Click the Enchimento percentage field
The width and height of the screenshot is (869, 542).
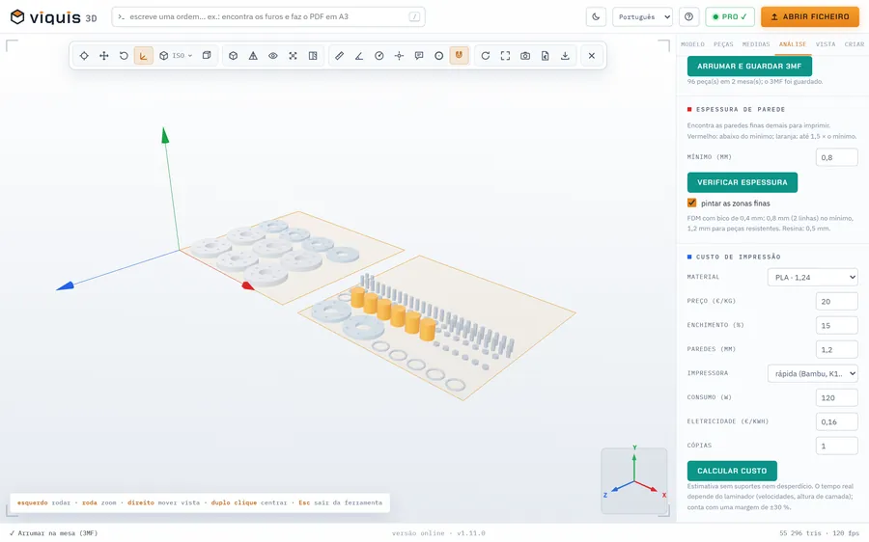click(836, 326)
